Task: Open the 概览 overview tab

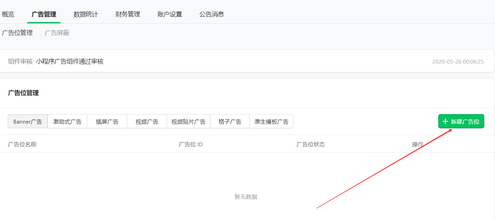Action: point(8,14)
